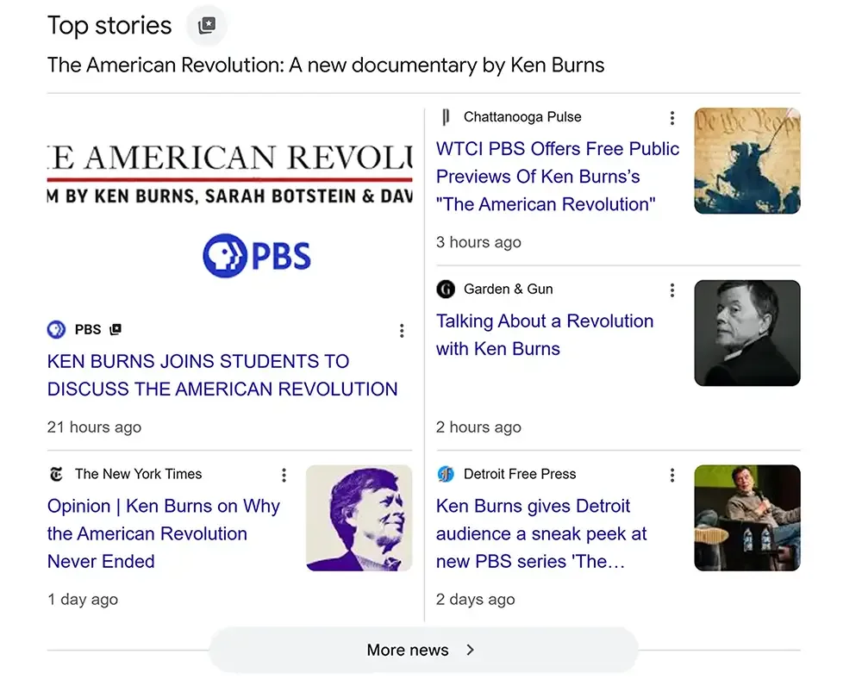Click the purple Ken Burns illustration thumbnail
862x679 pixels.
pos(359,518)
